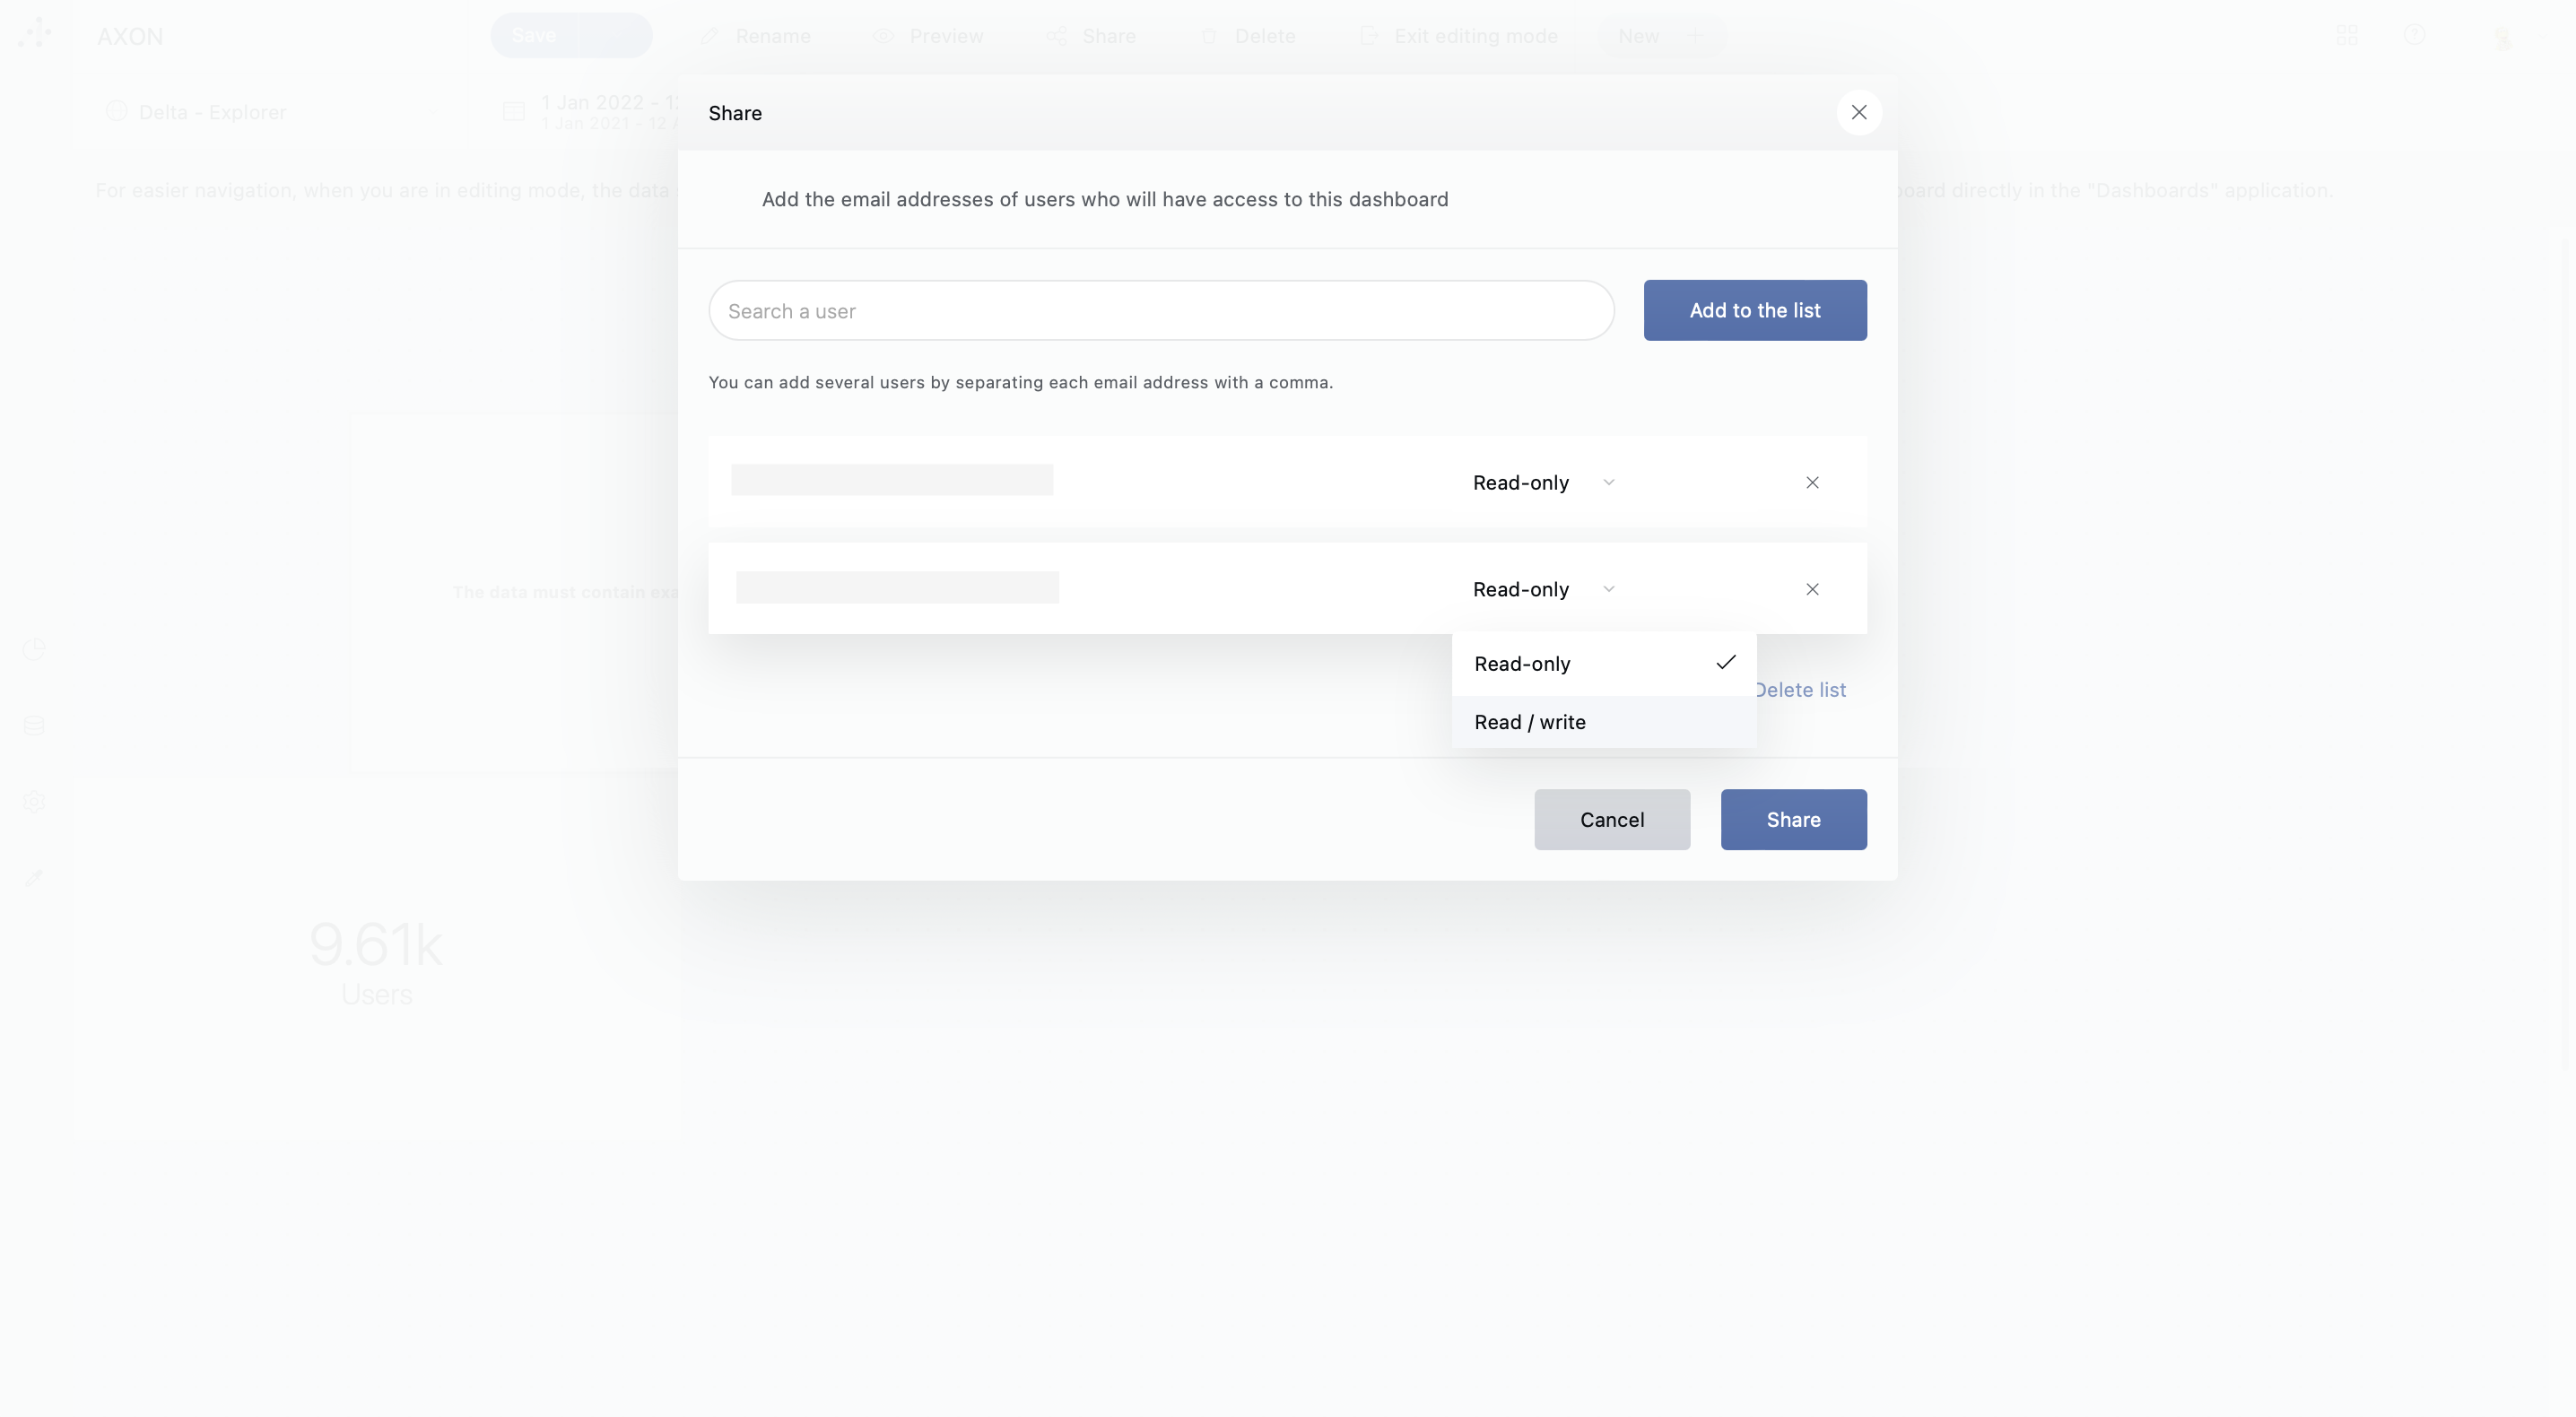Choose Read / write from the permission menu
The width and height of the screenshot is (2576, 1417).
point(1529,721)
